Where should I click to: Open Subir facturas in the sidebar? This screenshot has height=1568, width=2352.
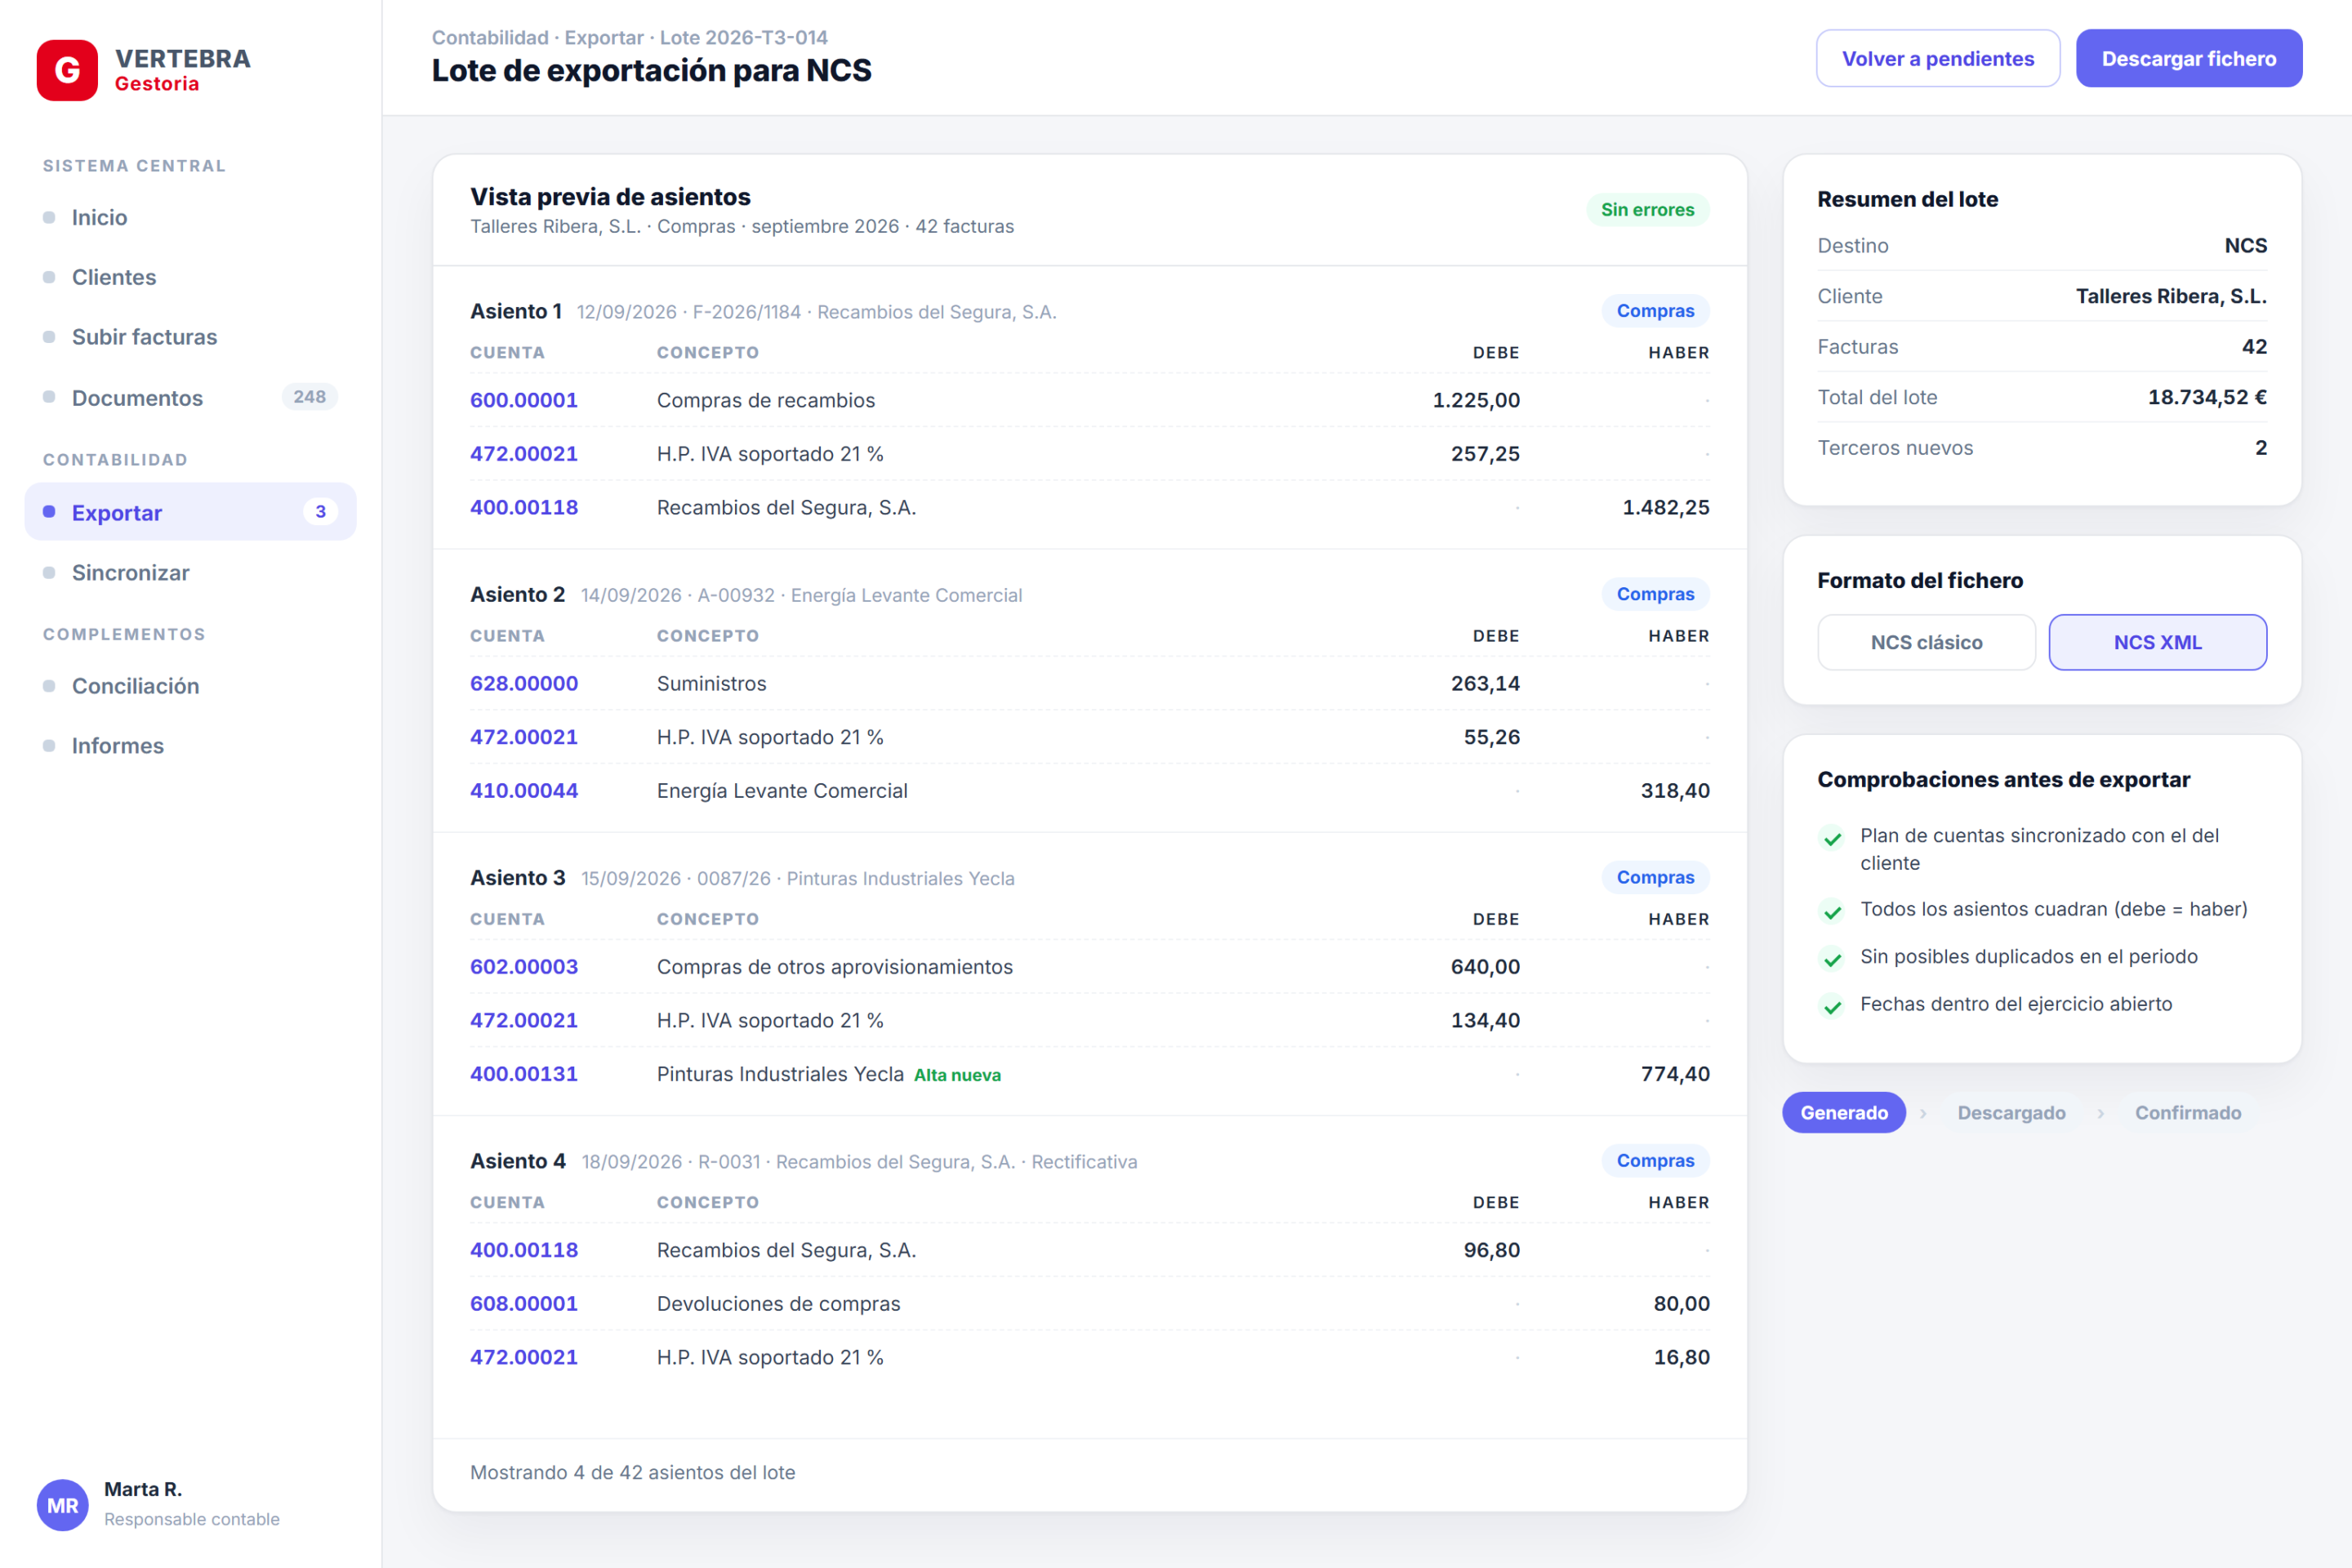[190, 337]
